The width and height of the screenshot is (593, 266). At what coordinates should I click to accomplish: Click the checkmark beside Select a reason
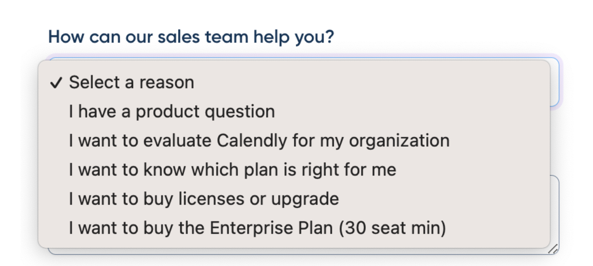[56, 83]
